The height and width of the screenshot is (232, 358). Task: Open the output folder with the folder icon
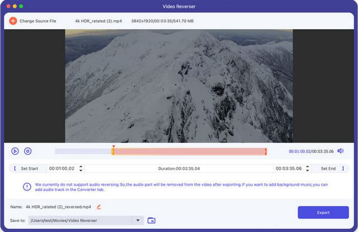point(151,221)
